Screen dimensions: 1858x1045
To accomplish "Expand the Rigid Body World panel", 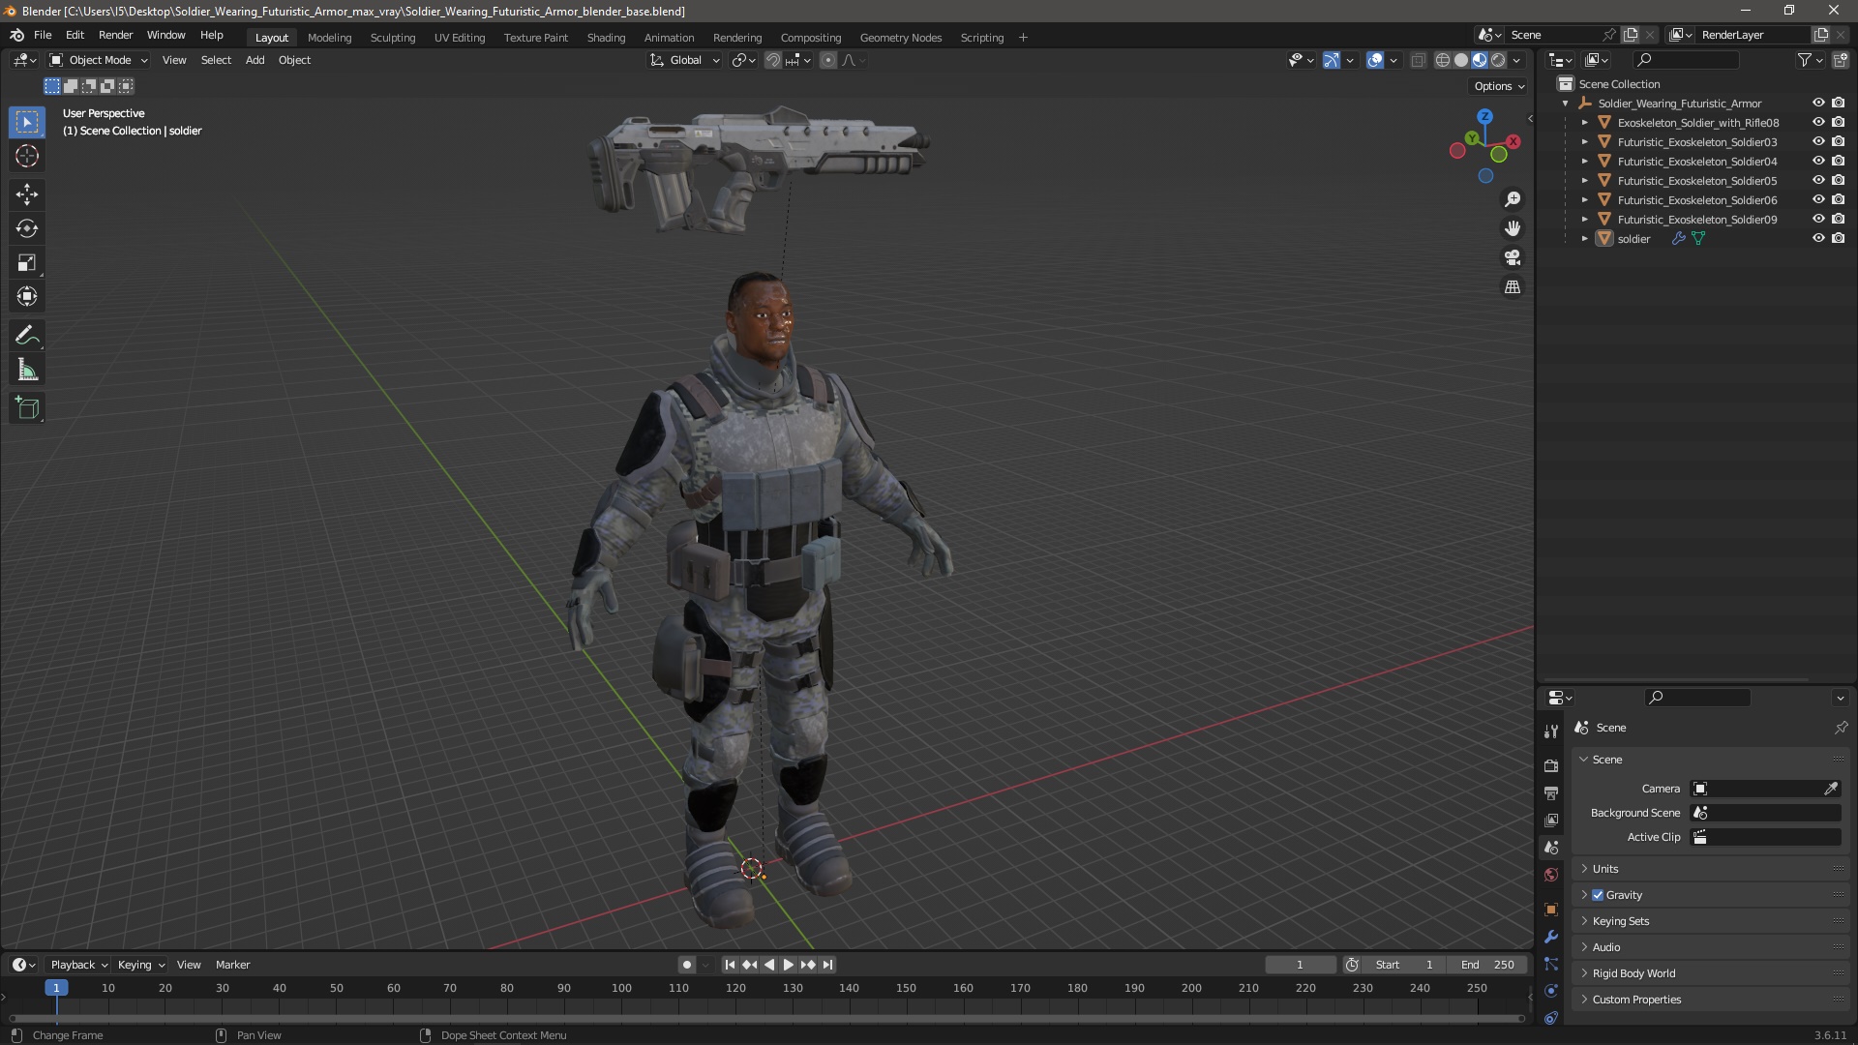I will point(1633,973).
